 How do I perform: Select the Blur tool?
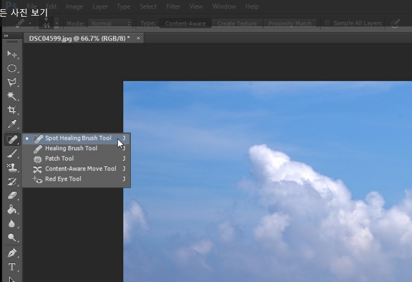tap(12, 223)
